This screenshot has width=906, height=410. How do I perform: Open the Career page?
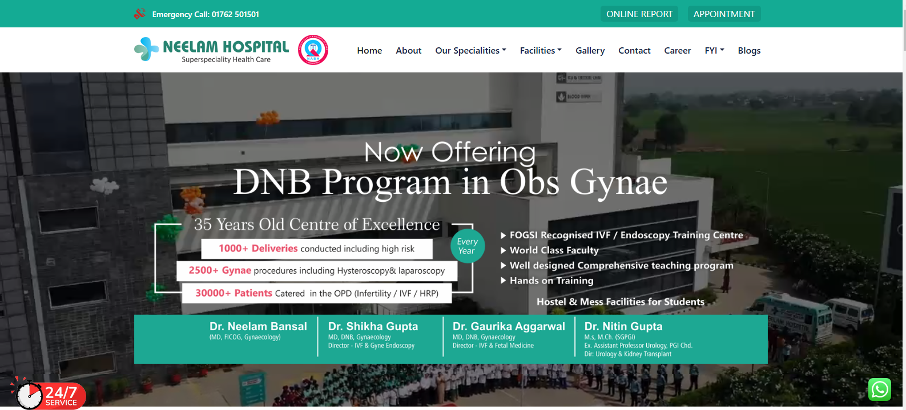677,51
